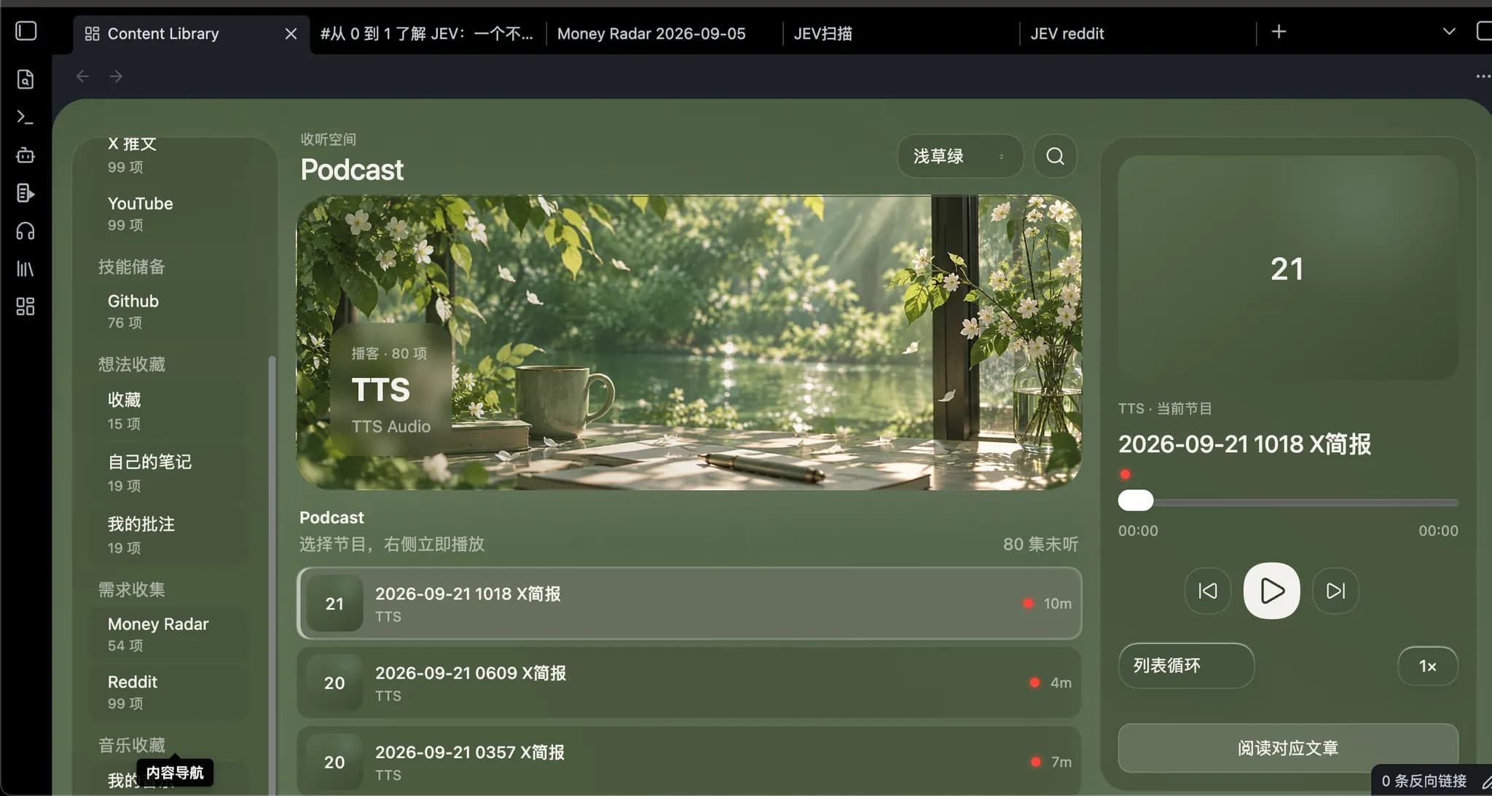
Task: Open the file search icon in ribbon
Action: coord(25,79)
